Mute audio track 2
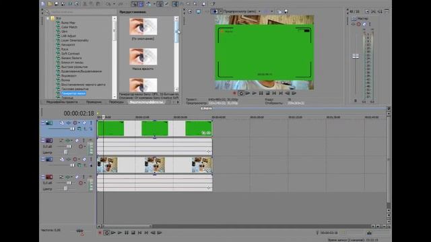Image resolution: width=431 pixels, height=242 pixels. tap(77, 140)
